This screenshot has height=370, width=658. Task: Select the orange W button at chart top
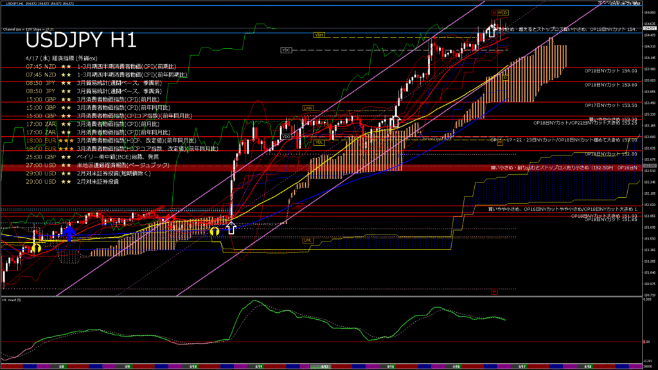click(x=500, y=13)
